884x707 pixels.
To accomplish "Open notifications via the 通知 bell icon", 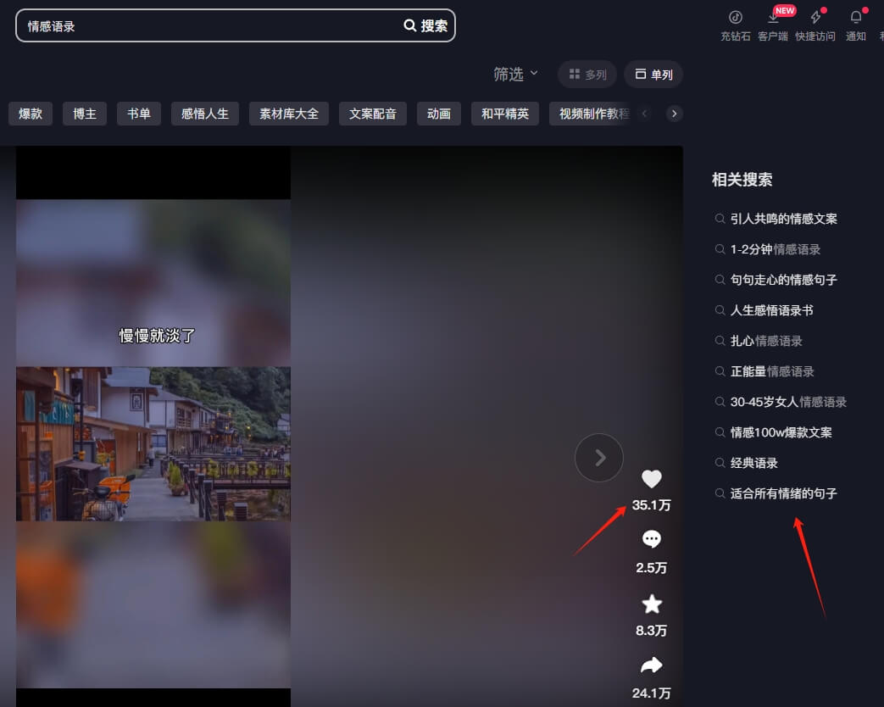I will click(855, 17).
